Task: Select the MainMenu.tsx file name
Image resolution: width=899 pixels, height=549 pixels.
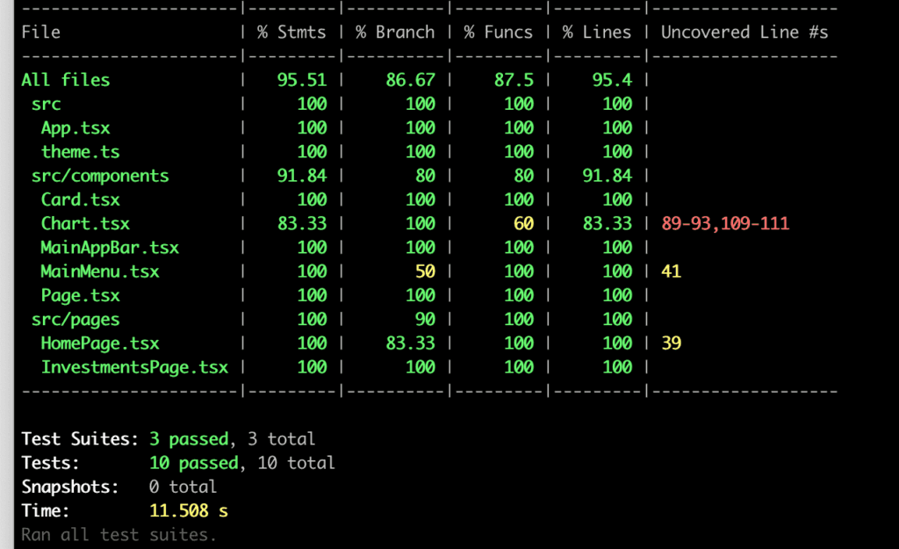Action: click(x=100, y=271)
